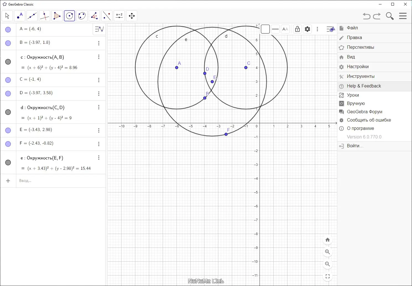The height and width of the screenshot is (286, 412).
Task: Hide point A using its visibility circle
Action: [x=8, y=30]
